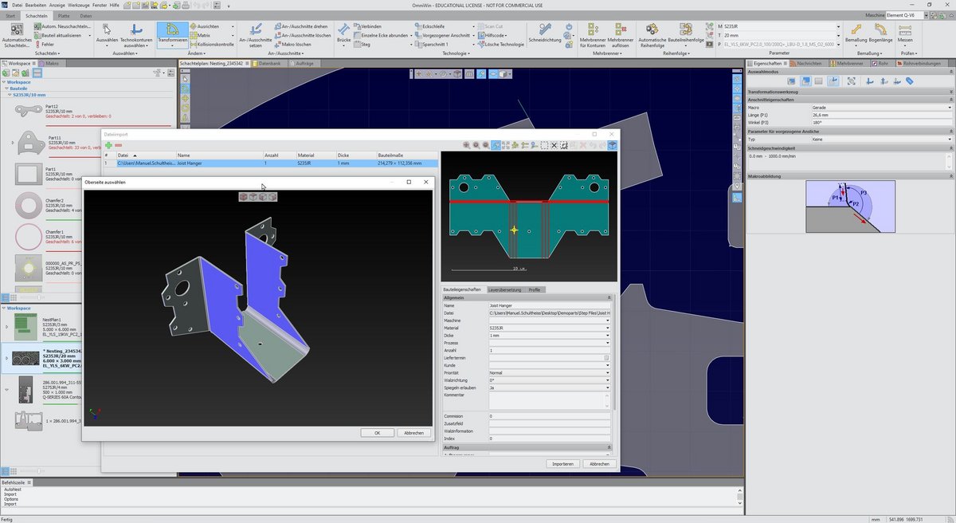Open the Fenster menu

tap(100, 5)
